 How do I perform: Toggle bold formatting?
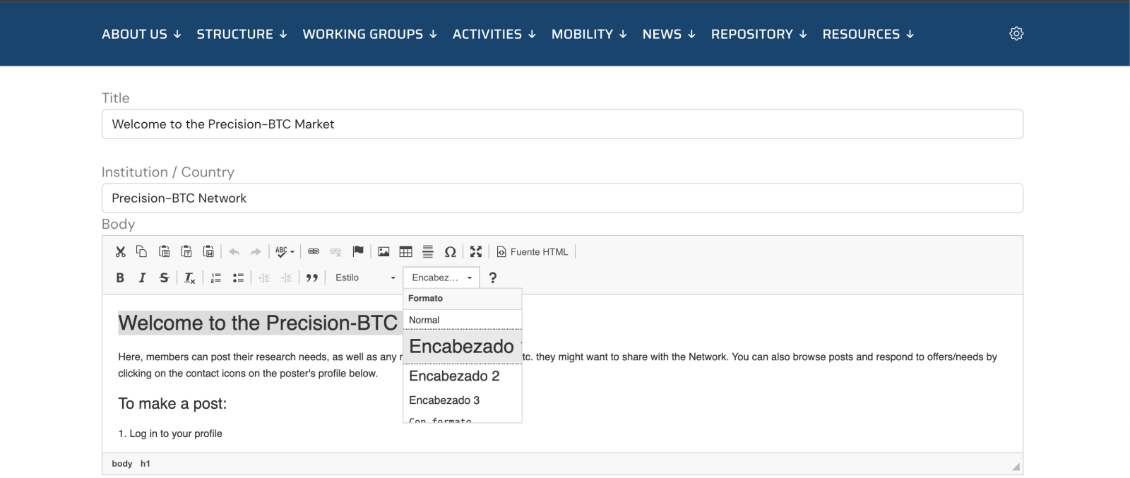coord(120,278)
